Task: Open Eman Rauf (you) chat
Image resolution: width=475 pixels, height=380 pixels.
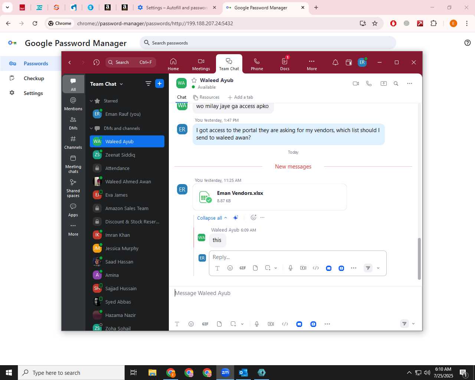Action: click(x=127, y=114)
